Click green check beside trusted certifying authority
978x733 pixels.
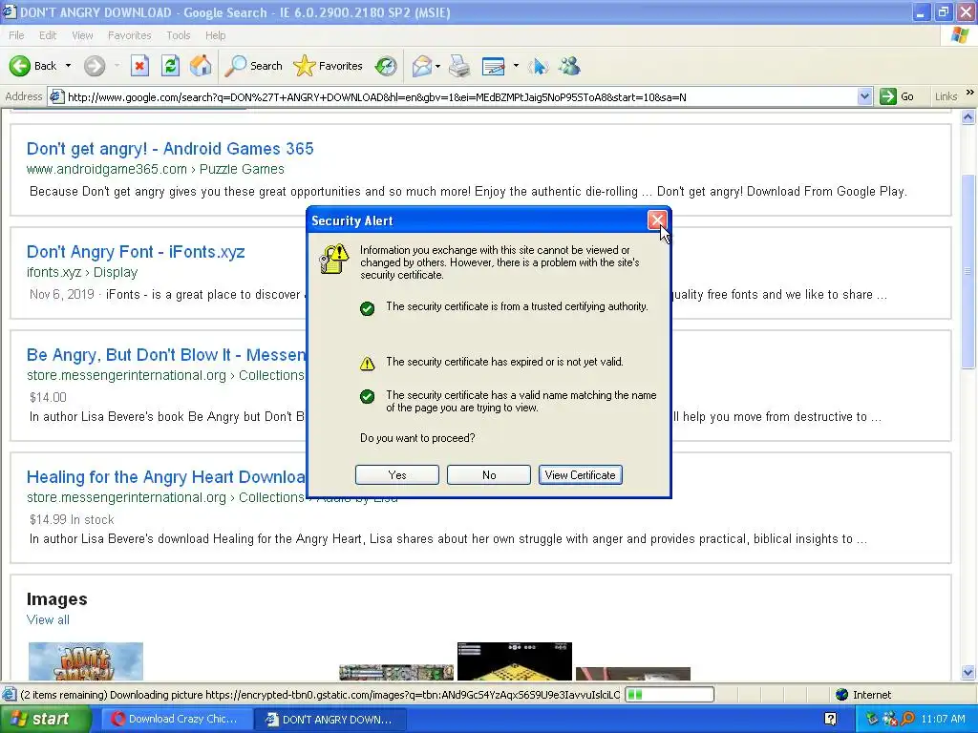click(368, 308)
